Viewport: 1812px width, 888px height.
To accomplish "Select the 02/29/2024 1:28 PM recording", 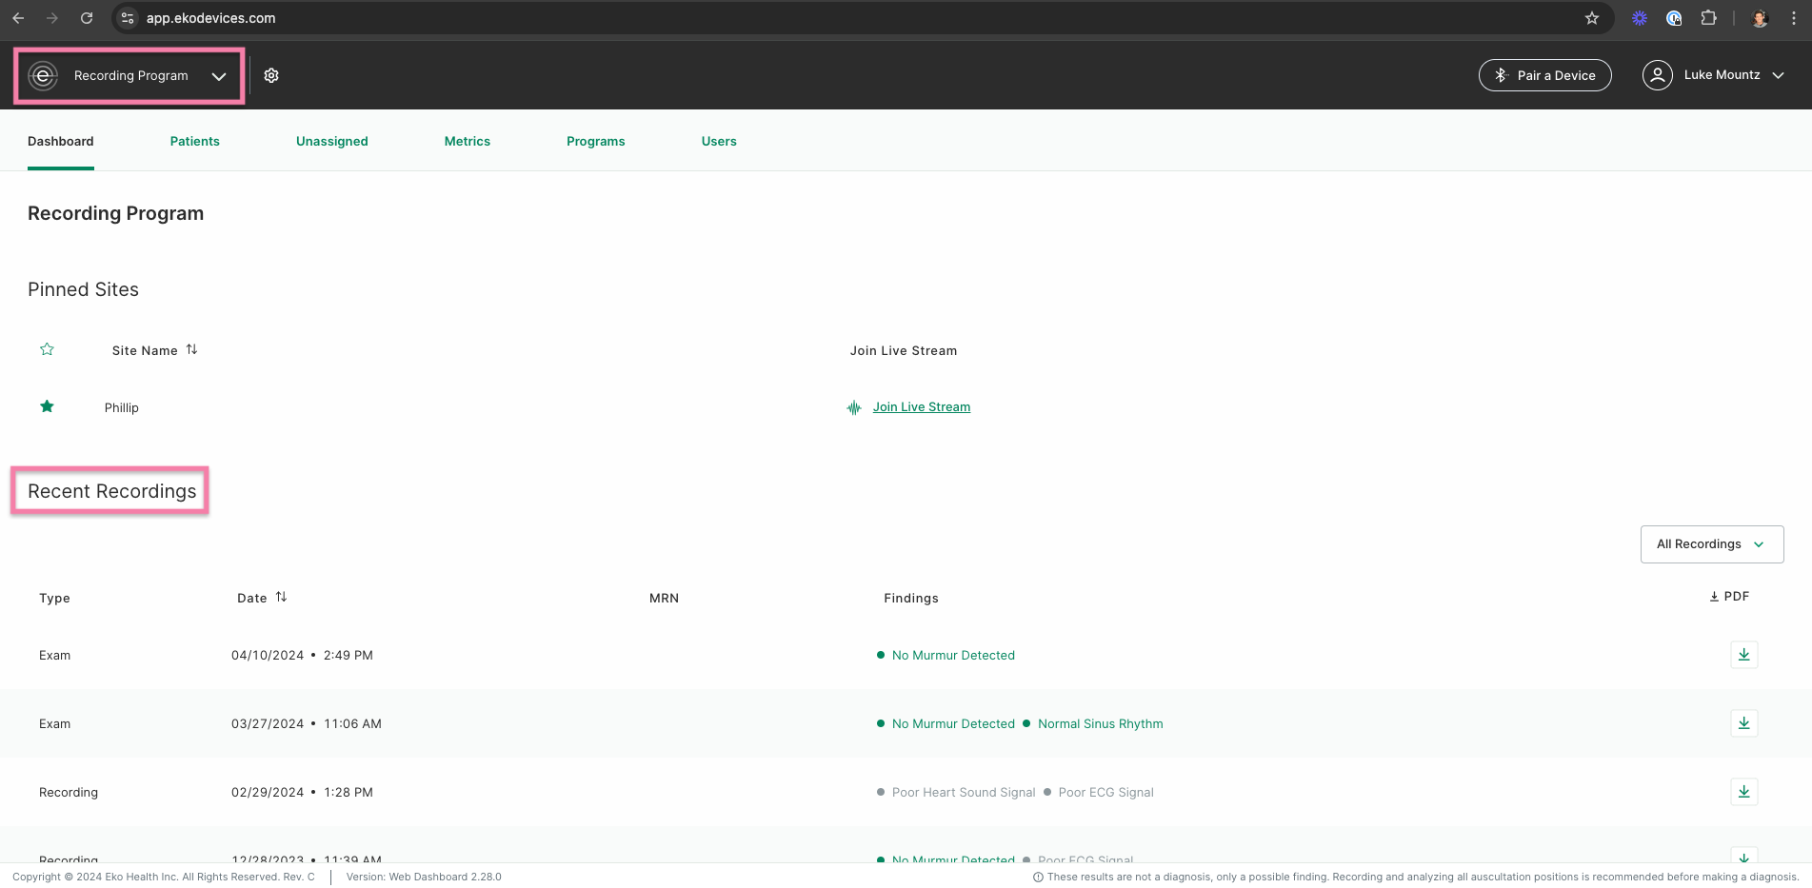I will tap(906, 792).
